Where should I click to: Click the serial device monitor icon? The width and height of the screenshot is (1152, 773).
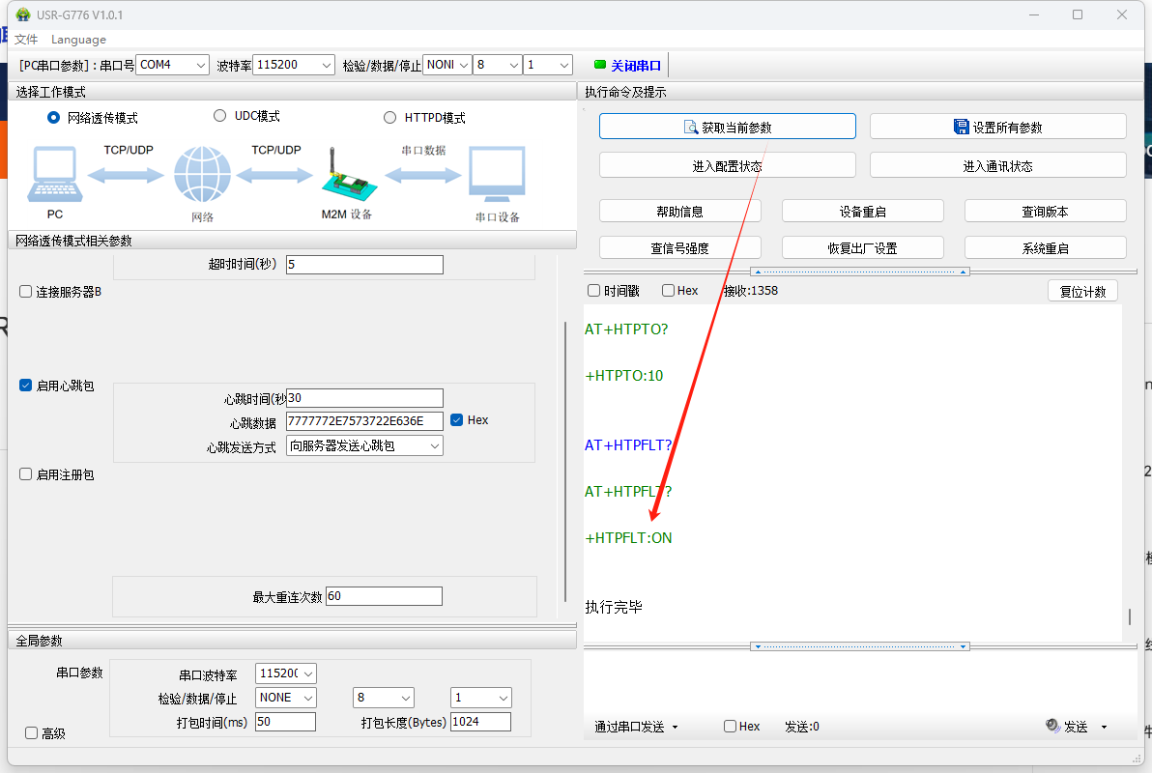tap(497, 176)
